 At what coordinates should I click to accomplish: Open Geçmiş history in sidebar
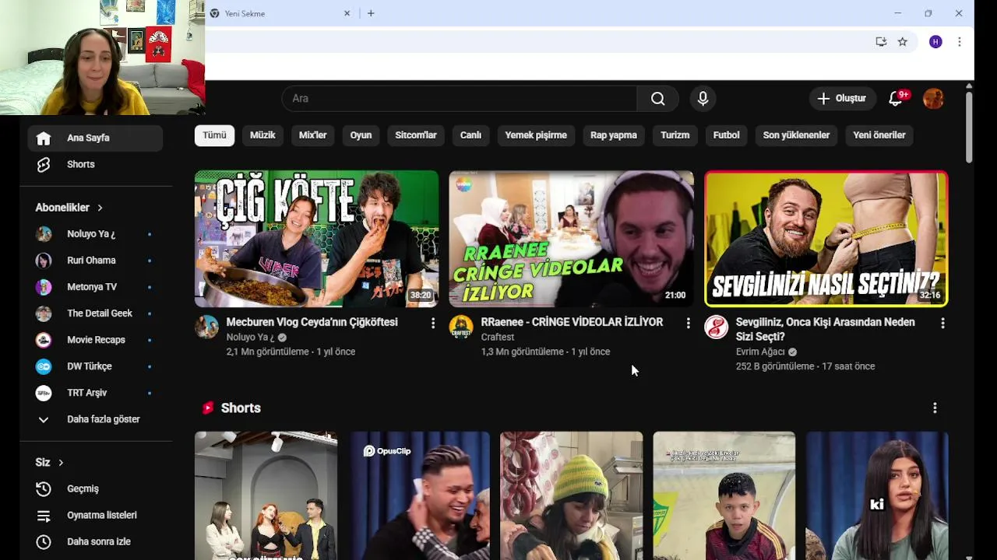tap(95, 488)
